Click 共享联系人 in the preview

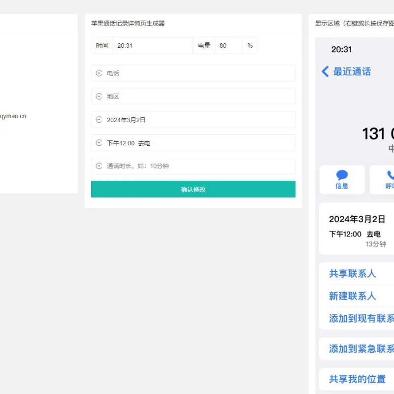[x=352, y=273]
